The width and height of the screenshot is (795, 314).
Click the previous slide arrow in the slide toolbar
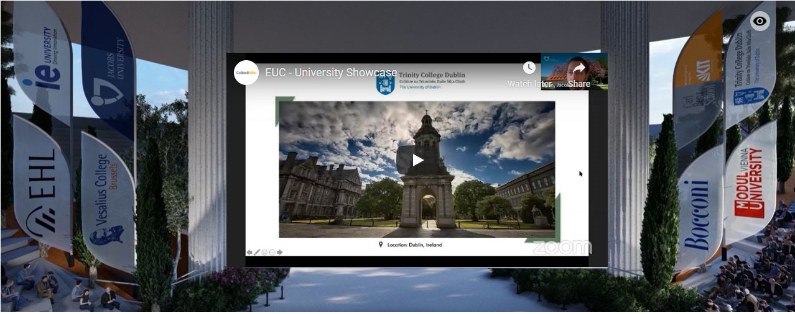click(249, 253)
